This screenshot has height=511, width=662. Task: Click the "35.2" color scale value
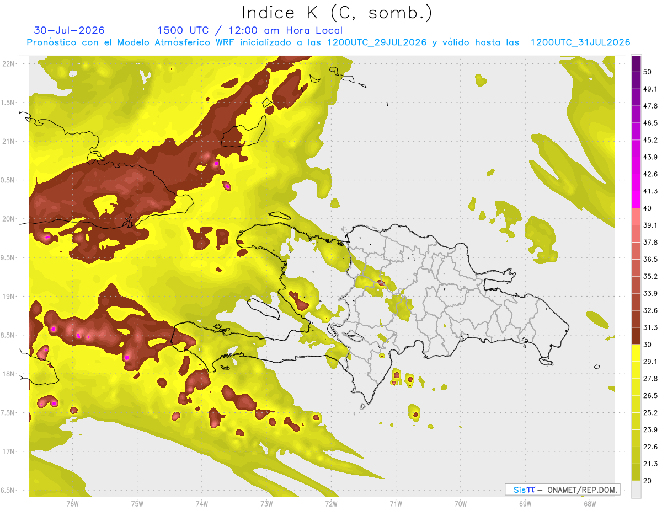click(x=650, y=276)
